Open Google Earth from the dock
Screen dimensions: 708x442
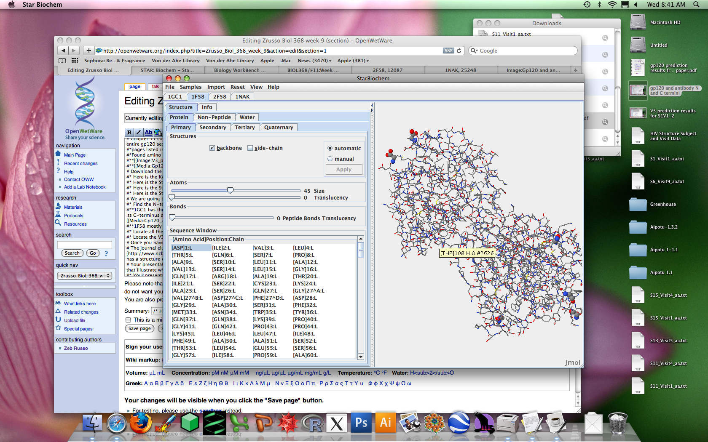tap(459, 423)
